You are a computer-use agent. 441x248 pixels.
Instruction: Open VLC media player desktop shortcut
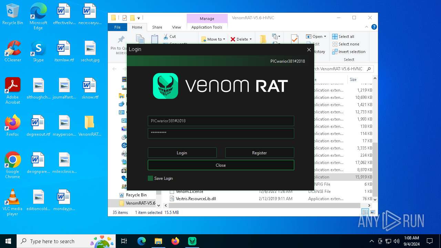pyautogui.click(x=13, y=203)
